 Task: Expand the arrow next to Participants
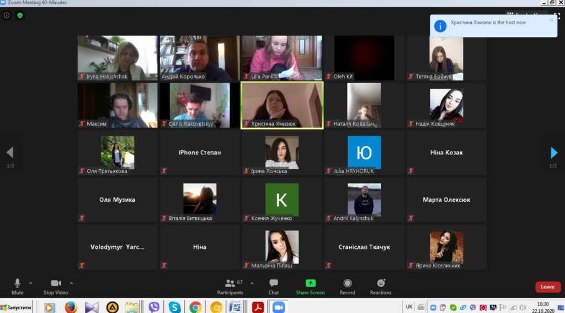click(x=252, y=283)
